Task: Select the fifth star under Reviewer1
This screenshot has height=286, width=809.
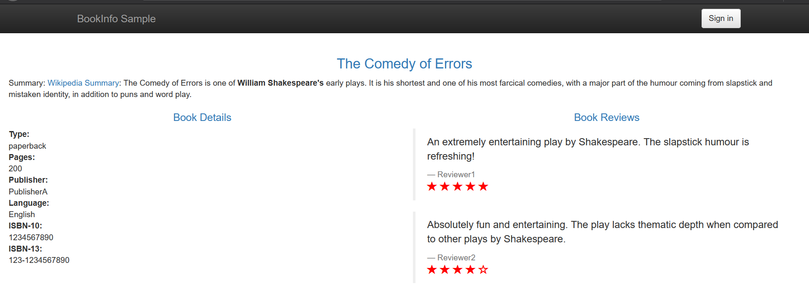Action: pyautogui.click(x=483, y=186)
